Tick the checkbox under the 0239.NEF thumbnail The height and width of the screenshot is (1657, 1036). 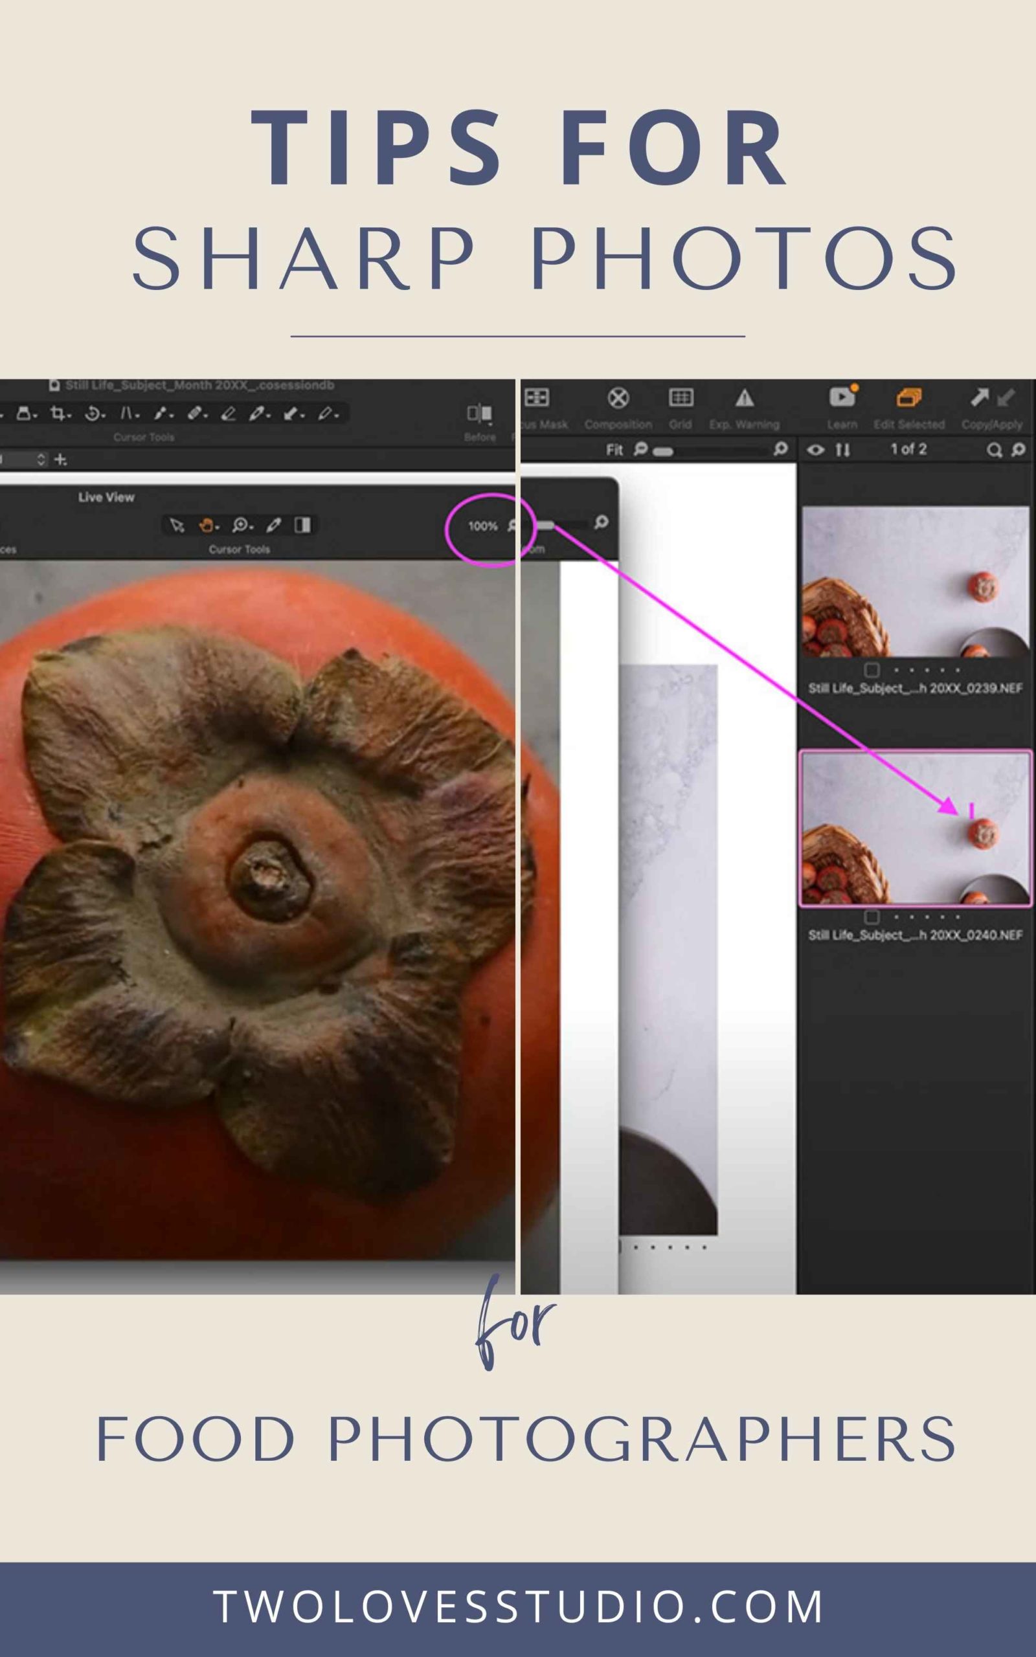click(872, 670)
